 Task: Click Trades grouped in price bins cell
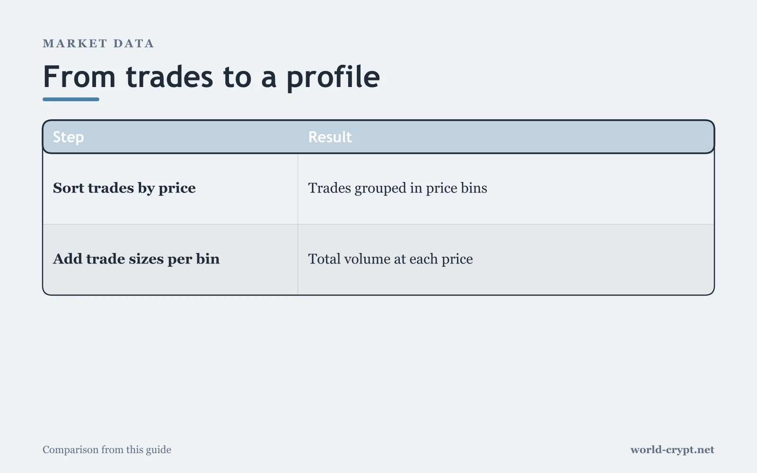pyautogui.click(x=506, y=189)
